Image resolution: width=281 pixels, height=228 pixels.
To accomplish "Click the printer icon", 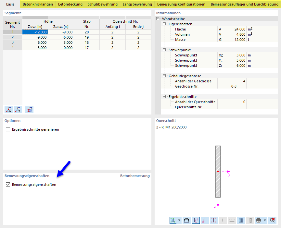I will tap(259, 220).
